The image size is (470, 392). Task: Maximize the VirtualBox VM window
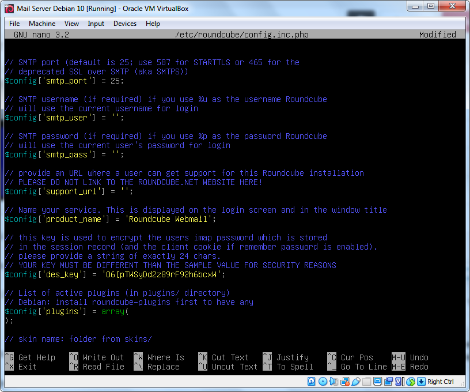tap(431, 6)
